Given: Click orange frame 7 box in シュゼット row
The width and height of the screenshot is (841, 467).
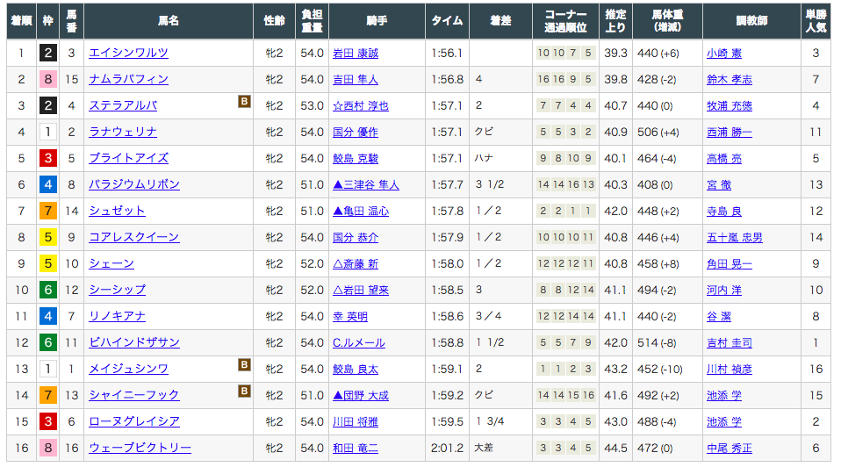Looking at the screenshot, I should click(x=47, y=211).
